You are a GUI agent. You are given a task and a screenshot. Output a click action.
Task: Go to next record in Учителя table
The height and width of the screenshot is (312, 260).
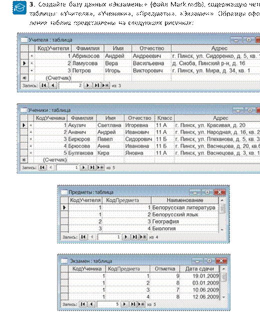click(87, 85)
